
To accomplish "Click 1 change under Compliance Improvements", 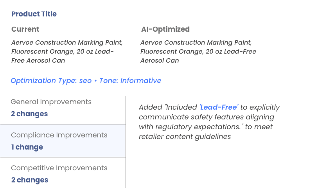I will click(x=27, y=147).
